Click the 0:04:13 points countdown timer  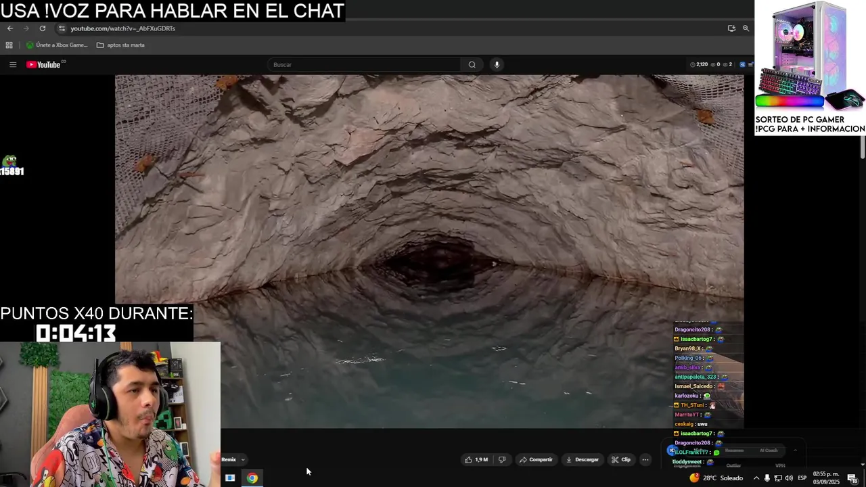[76, 333]
